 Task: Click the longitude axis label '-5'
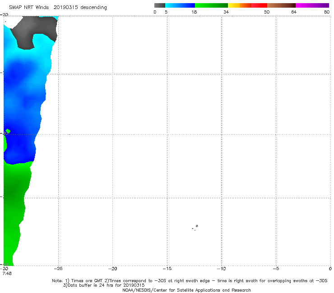click(276, 269)
